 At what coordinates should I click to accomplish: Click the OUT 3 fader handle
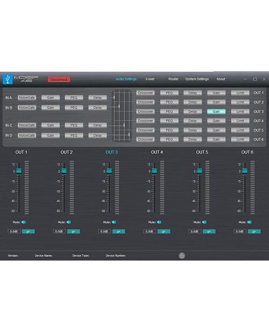pos(109,171)
